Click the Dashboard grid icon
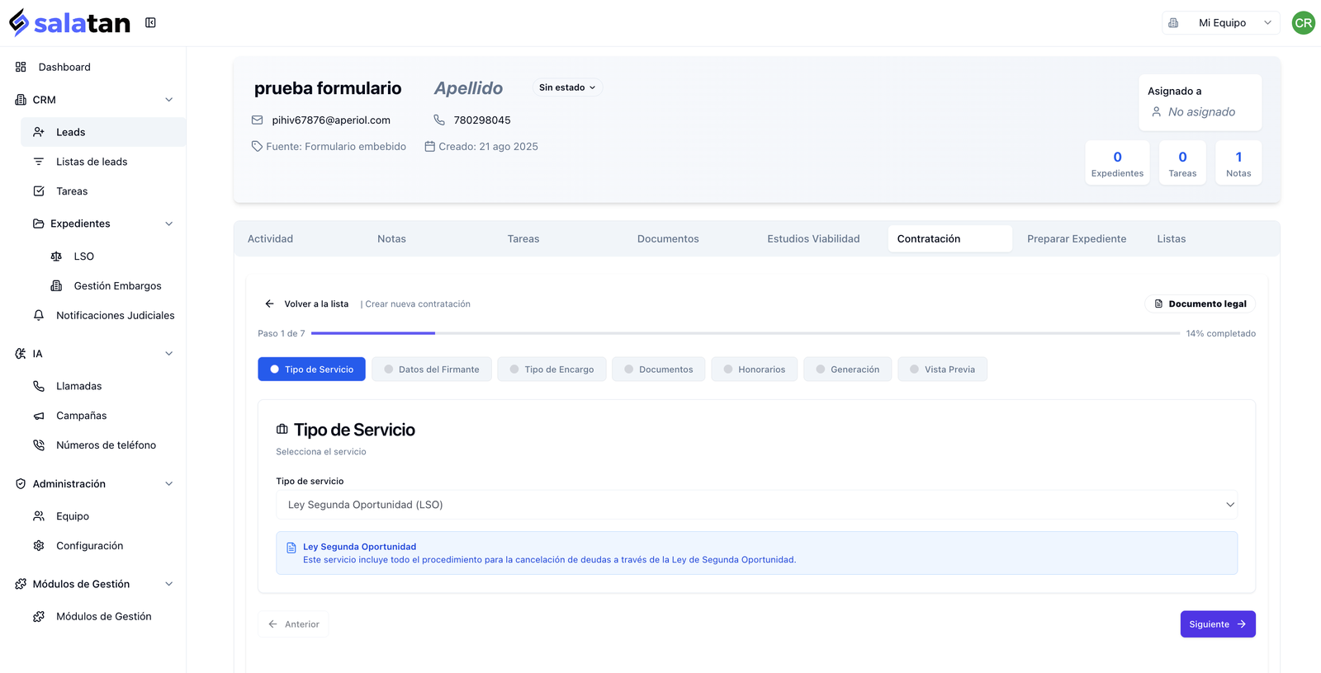Image resolution: width=1321 pixels, height=673 pixels. pos(21,67)
